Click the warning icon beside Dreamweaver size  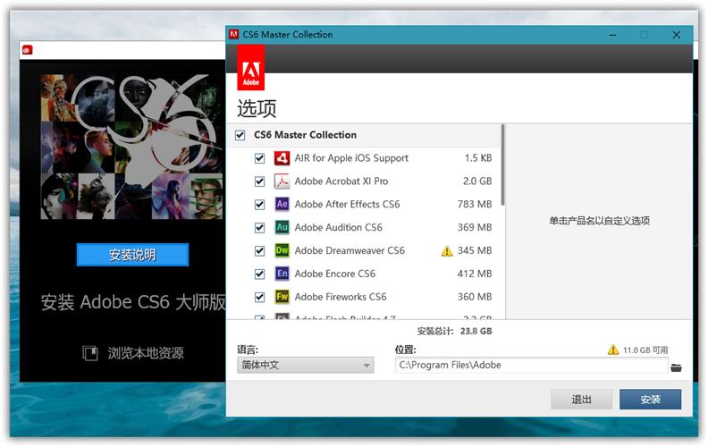447,251
